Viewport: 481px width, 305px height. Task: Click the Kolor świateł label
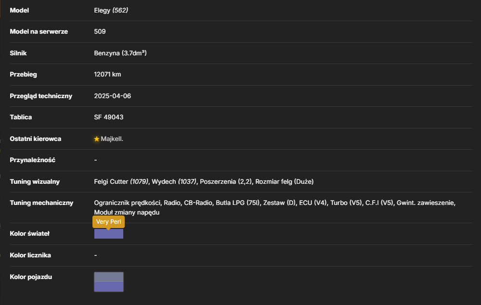coord(30,234)
